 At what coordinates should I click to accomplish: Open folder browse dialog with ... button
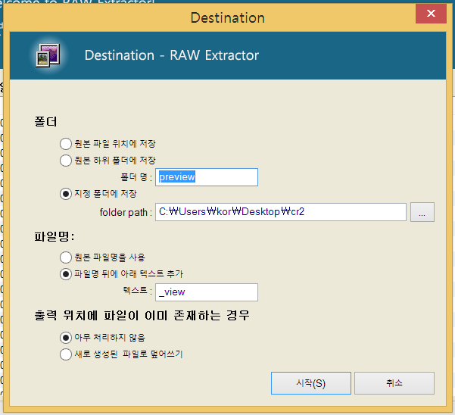click(x=422, y=212)
